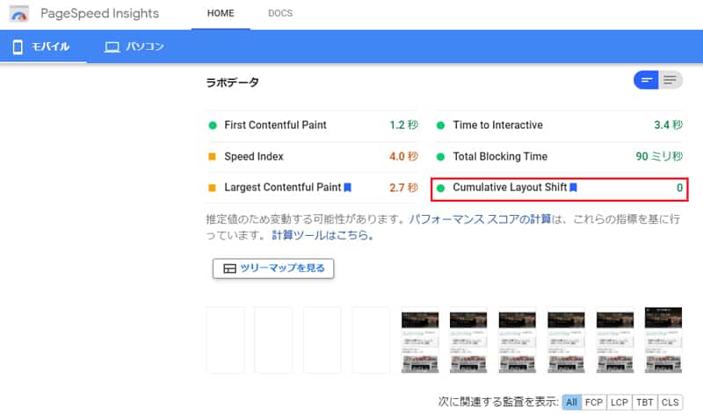Select the All audit filter
This screenshot has width=703, height=414.
click(x=572, y=403)
